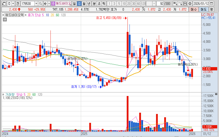219x137 pixels.
Task: Click the 평 button
Action: tap(212, 9)
